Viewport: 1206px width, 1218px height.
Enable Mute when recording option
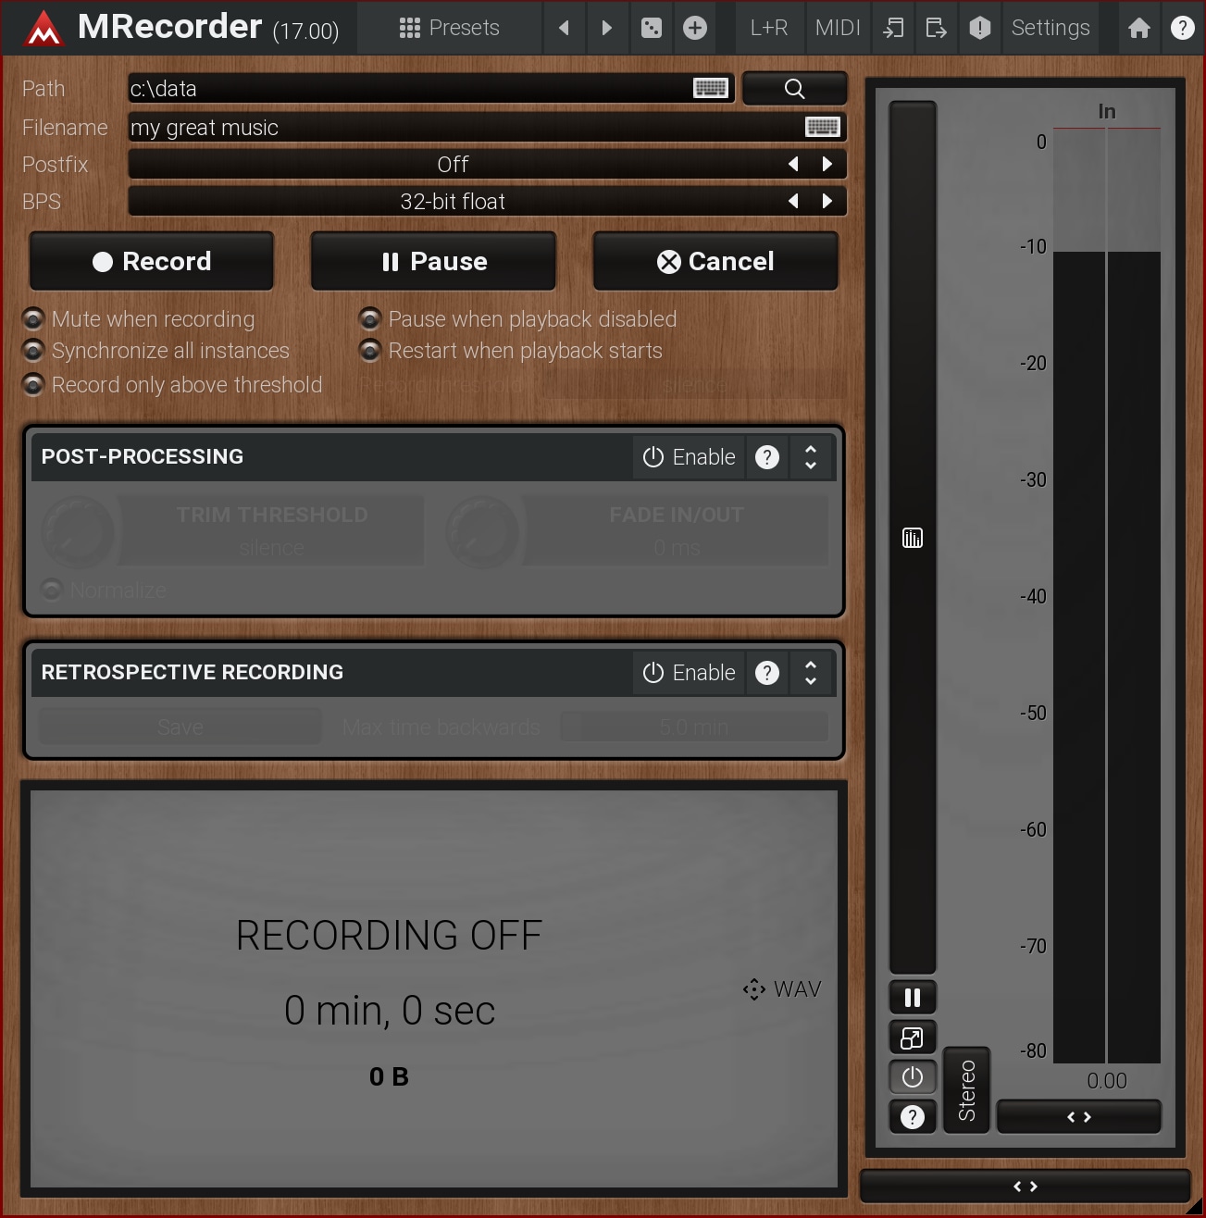(x=33, y=319)
